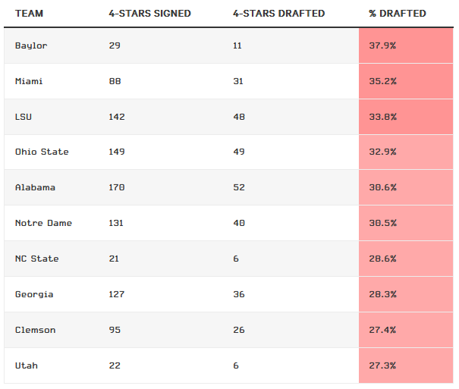The height and width of the screenshot is (389, 459).
Task: Click the LSU team name
Action: pyautogui.click(x=24, y=117)
